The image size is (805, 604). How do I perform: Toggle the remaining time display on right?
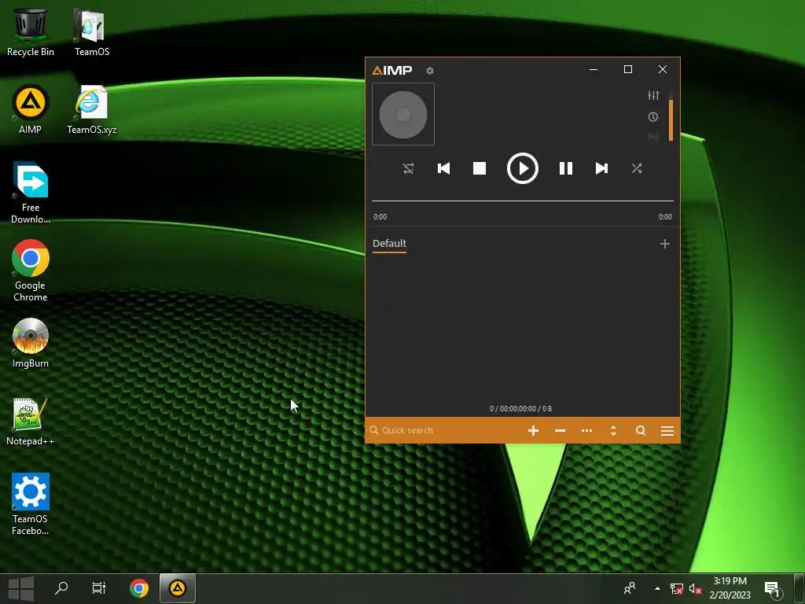(x=665, y=217)
